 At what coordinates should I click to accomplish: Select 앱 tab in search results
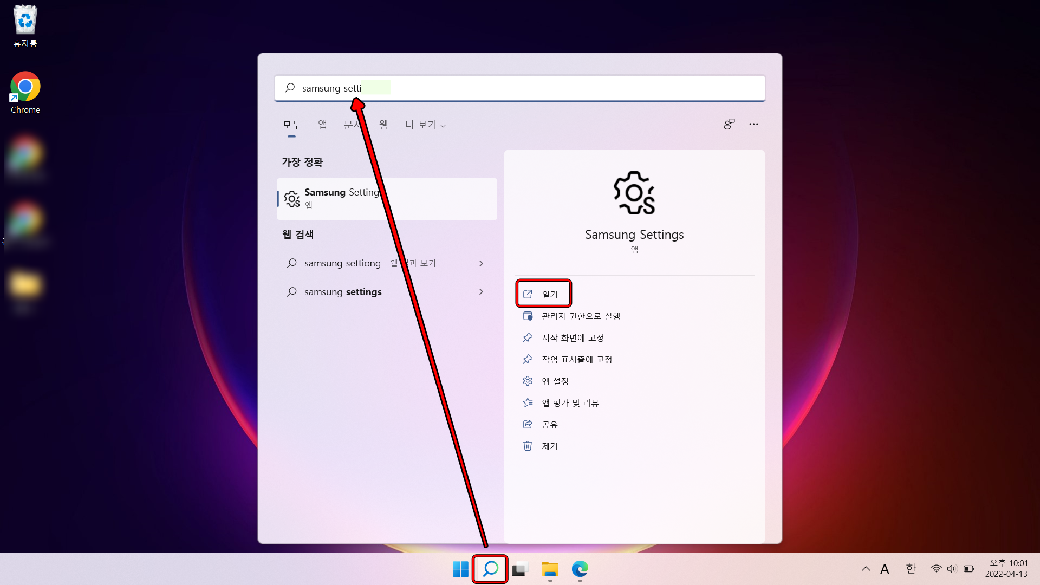(322, 124)
